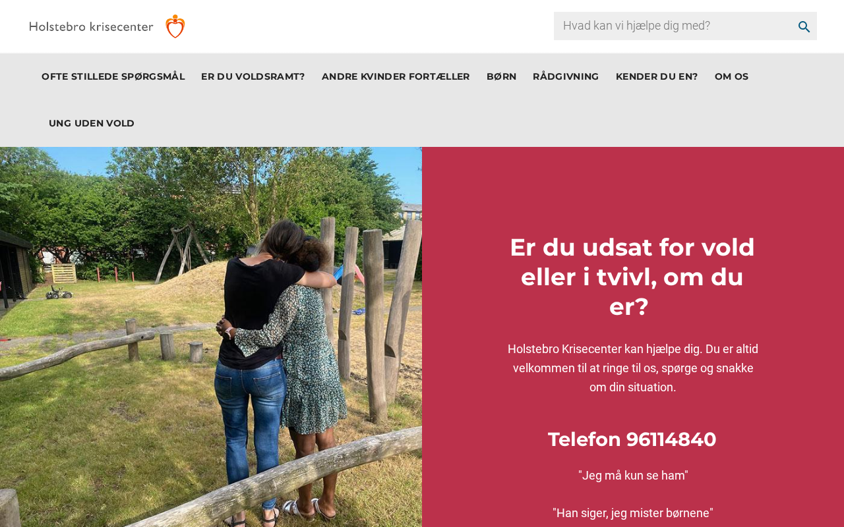Open the Ofte stillede spørgsmål menu
844x527 pixels.
(x=113, y=76)
